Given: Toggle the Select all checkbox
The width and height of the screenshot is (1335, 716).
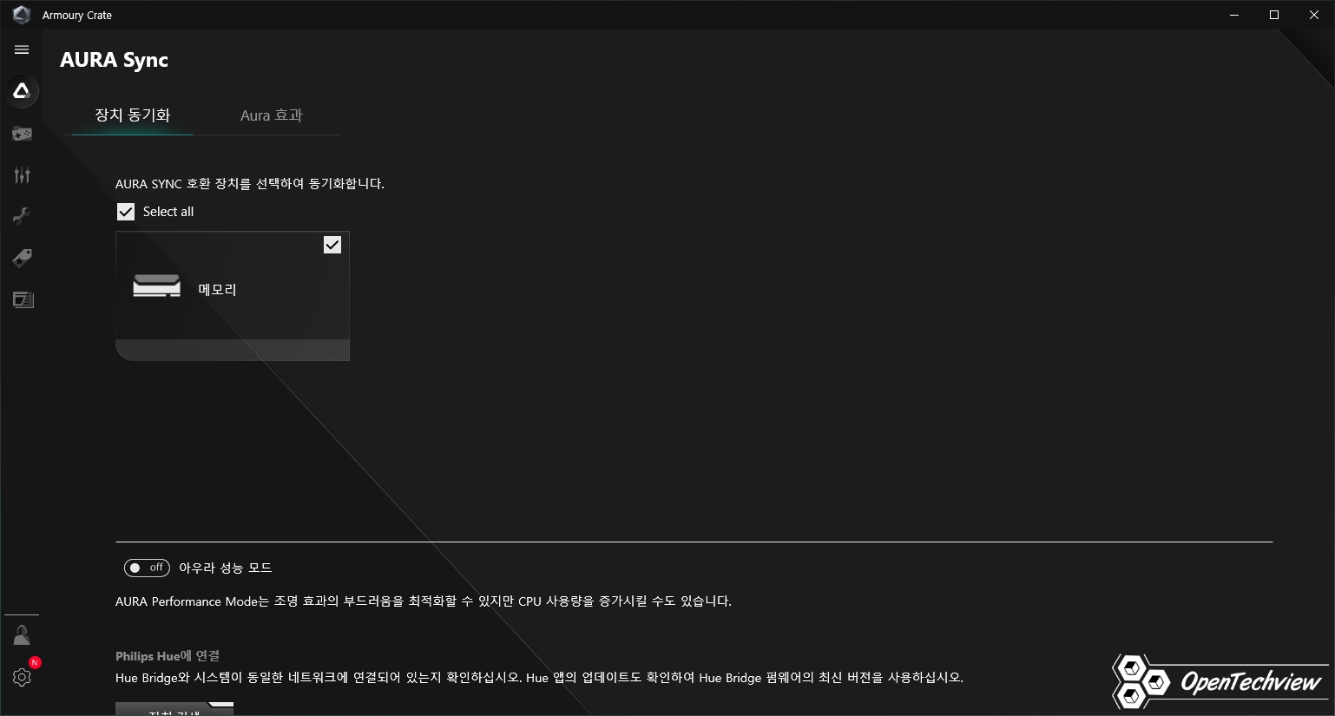Looking at the screenshot, I should point(126,212).
